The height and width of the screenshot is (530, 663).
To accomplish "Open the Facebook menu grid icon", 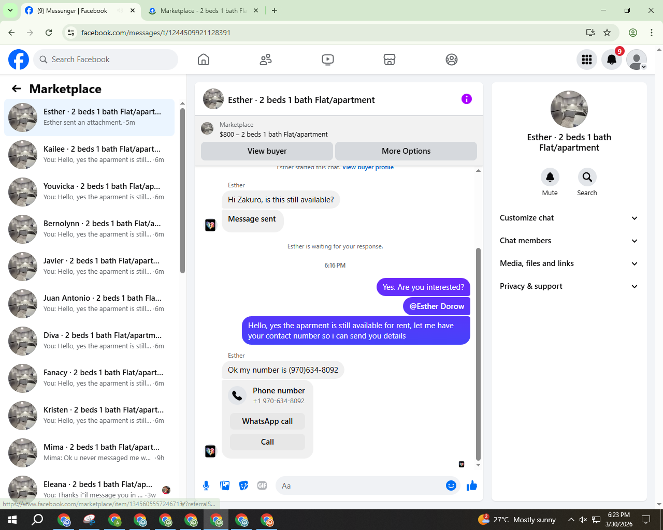I will click(587, 60).
